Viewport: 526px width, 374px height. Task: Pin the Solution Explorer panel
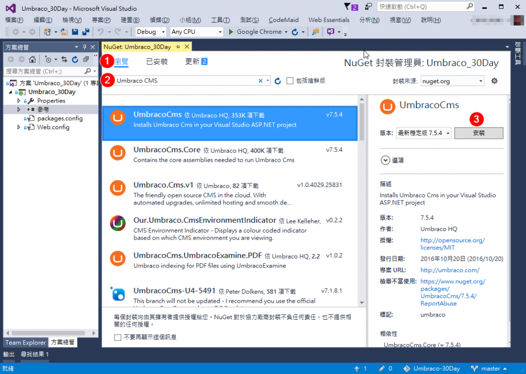coord(85,47)
